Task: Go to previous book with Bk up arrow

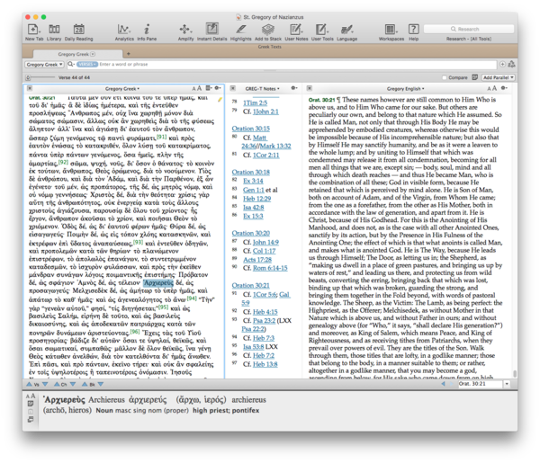Action: coord(85,384)
